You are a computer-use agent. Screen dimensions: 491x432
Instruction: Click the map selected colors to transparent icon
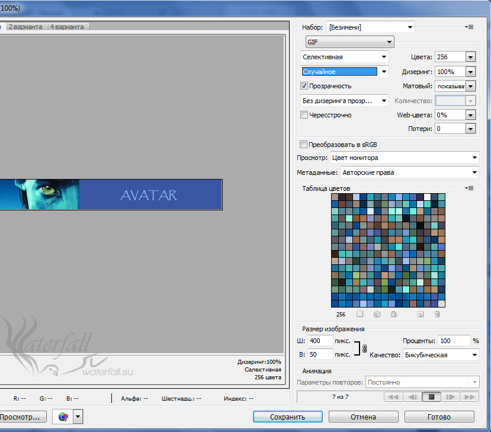click(360, 314)
